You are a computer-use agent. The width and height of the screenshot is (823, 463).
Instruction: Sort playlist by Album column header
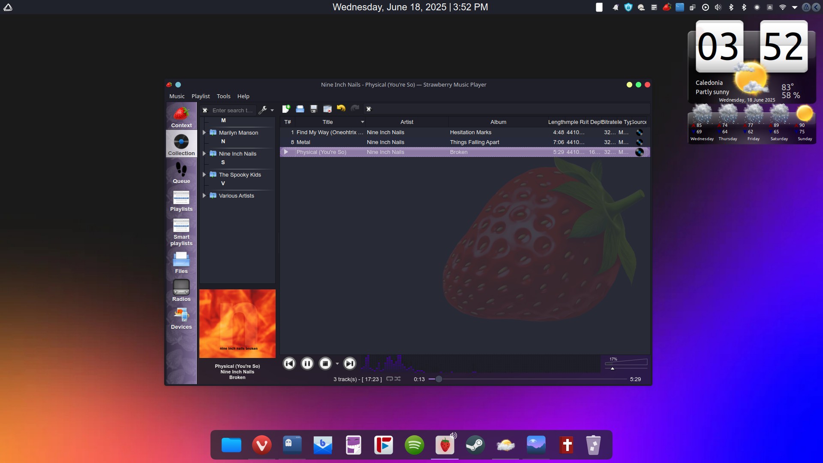click(498, 122)
